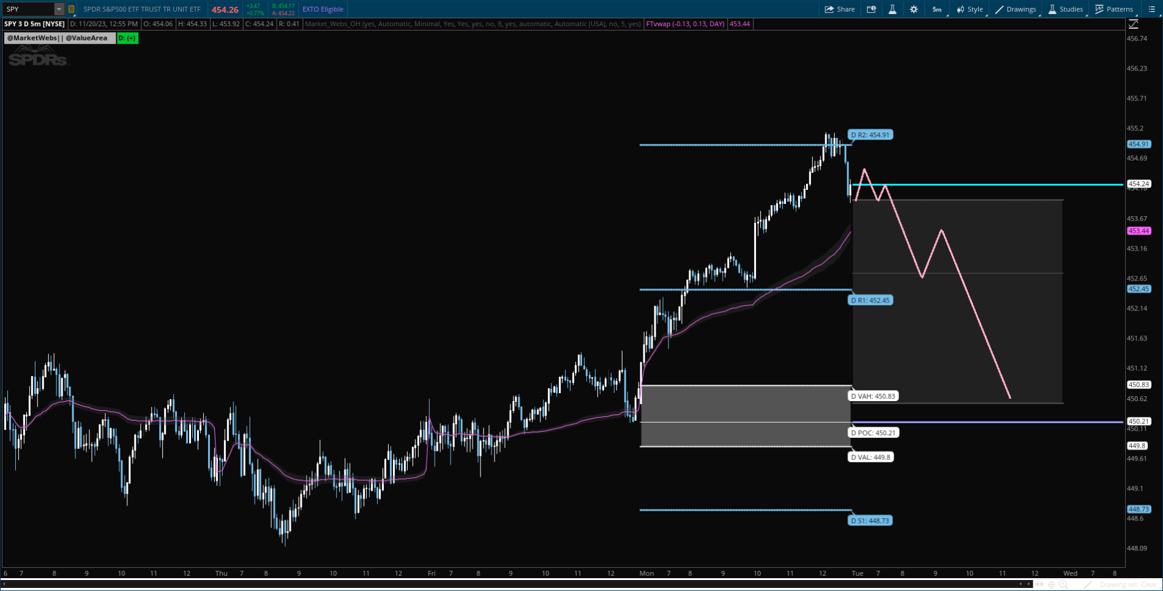Toggle the green D: (+) label
Image resolution: width=1163 pixels, height=591 pixels.
tap(127, 38)
